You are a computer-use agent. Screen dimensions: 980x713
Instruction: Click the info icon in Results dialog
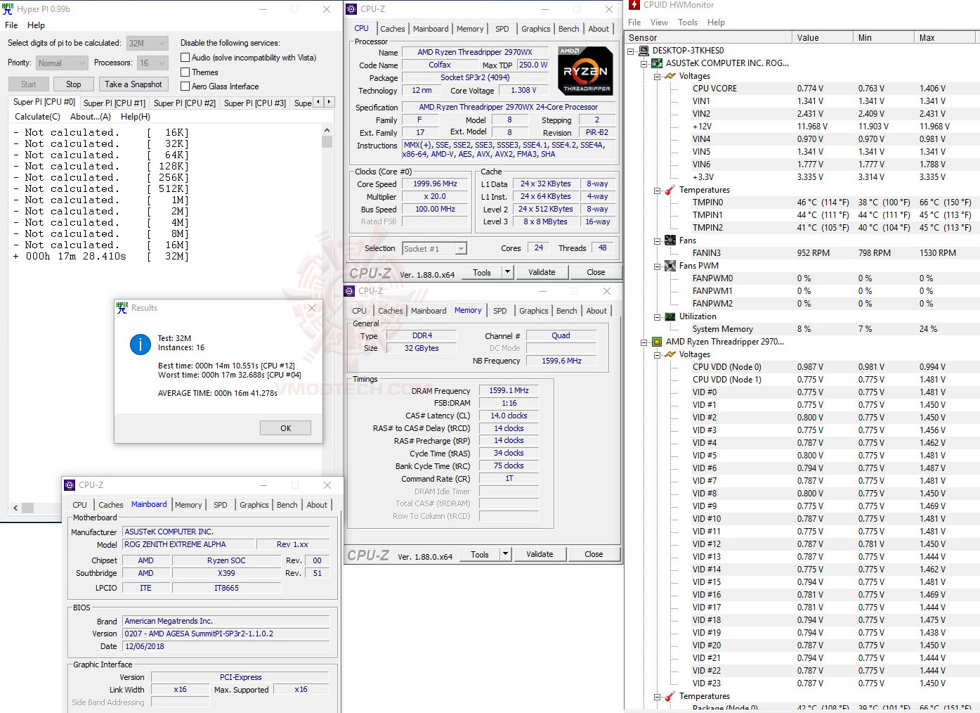click(x=141, y=345)
